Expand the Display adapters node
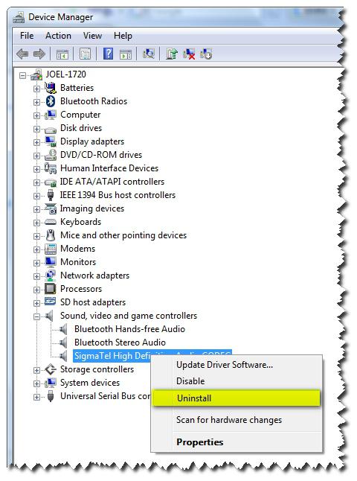357x481 pixels. 36,142
